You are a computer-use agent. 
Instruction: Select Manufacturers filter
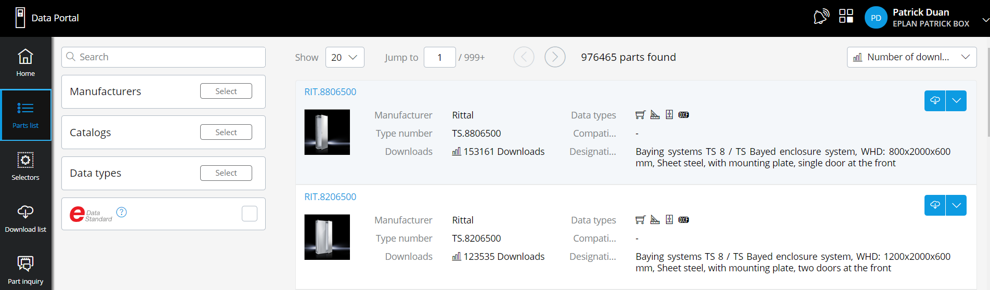pyautogui.click(x=226, y=91)
